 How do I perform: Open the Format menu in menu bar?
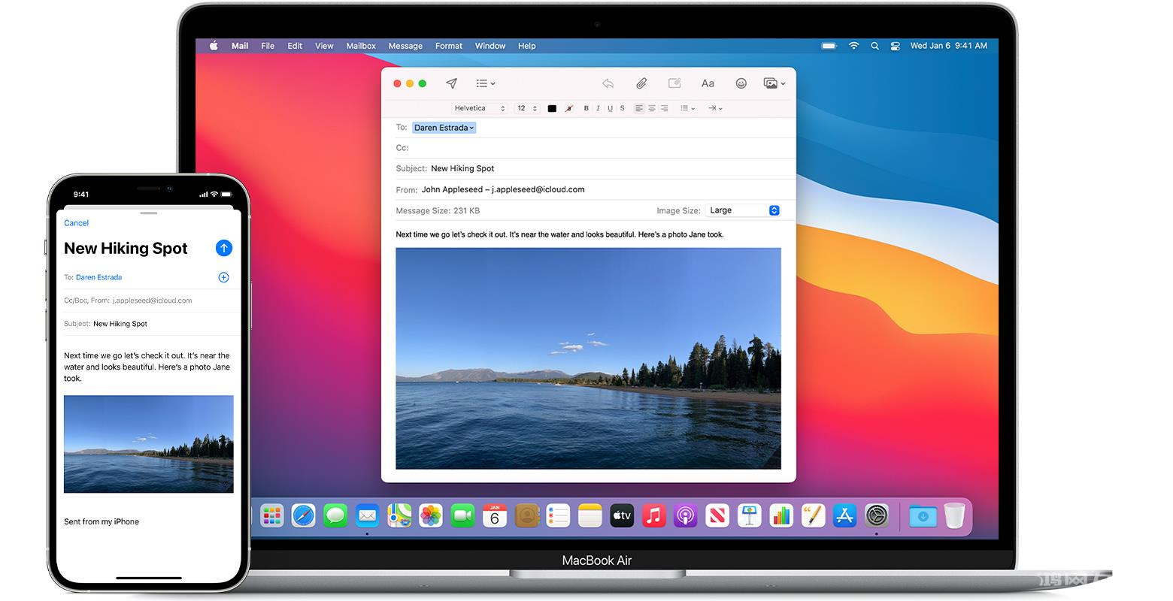pos(448,46)
